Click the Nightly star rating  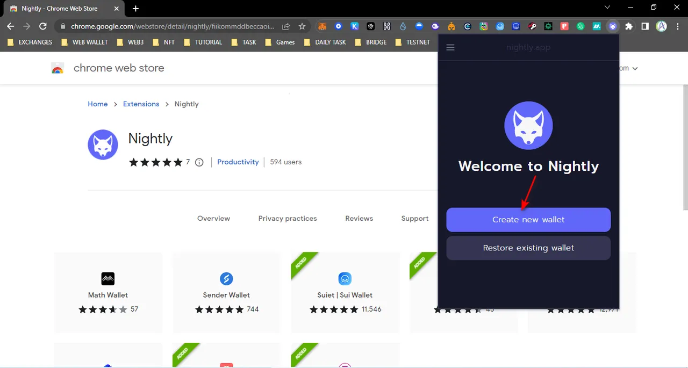[x=156, y=162]
